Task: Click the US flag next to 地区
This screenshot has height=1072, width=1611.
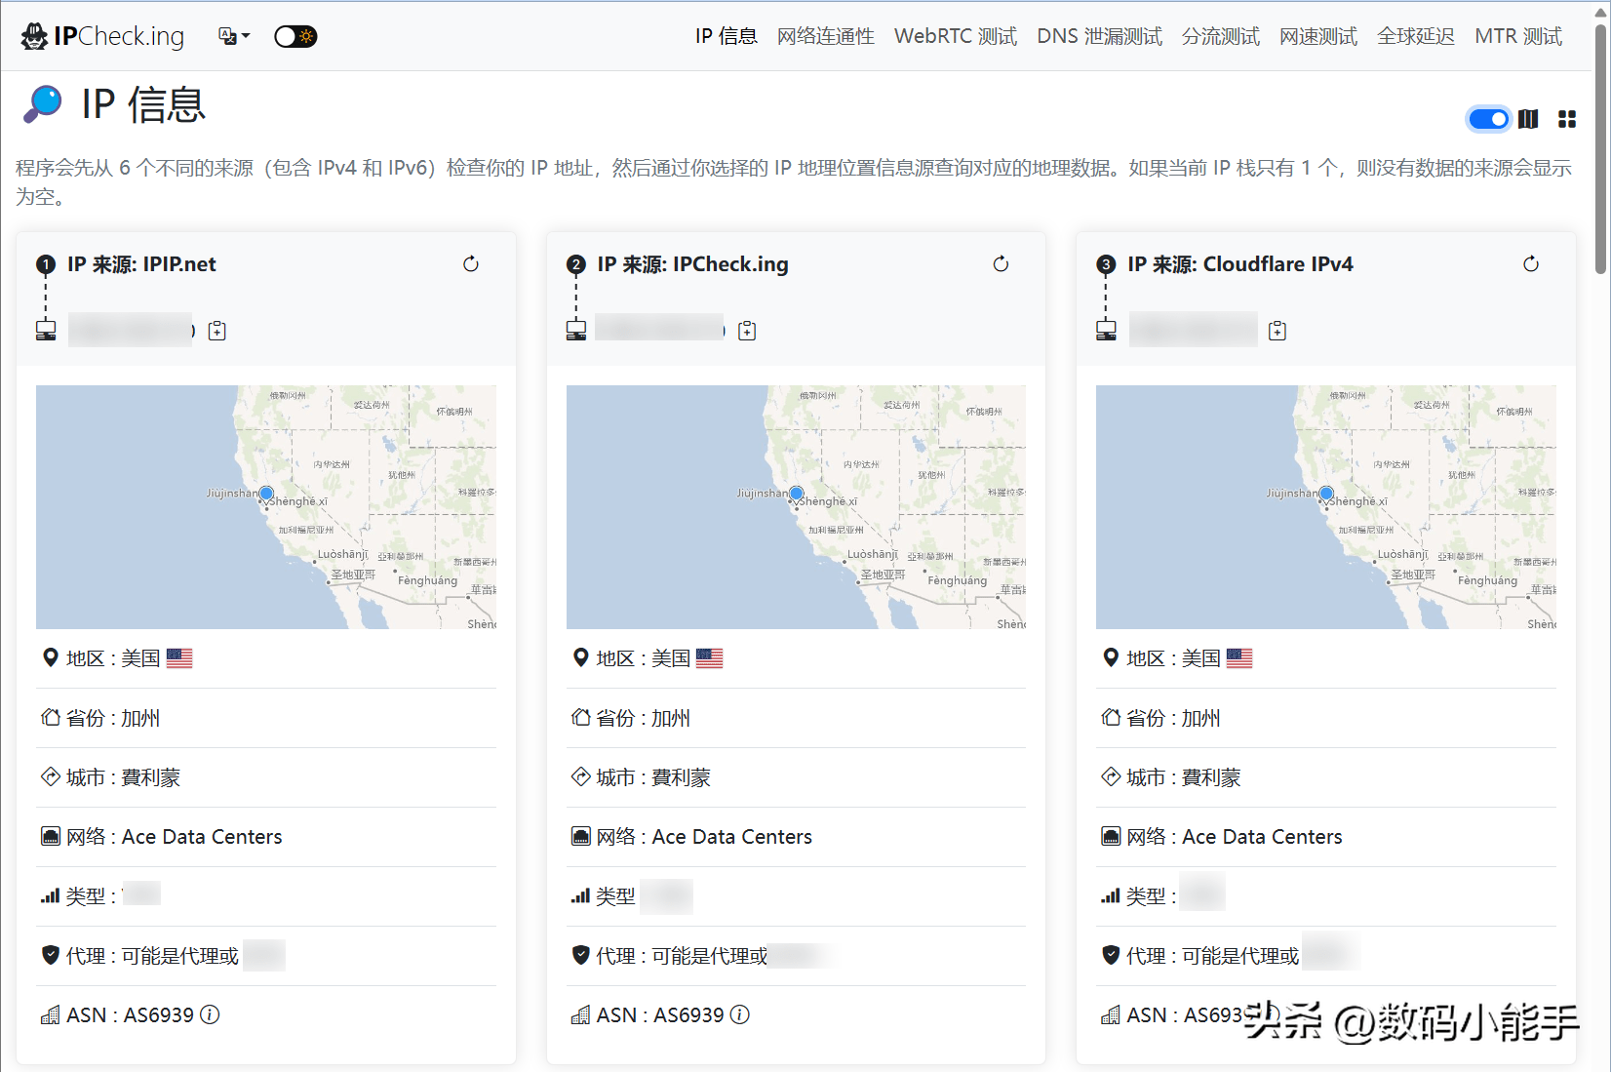Action: point(179,657)
